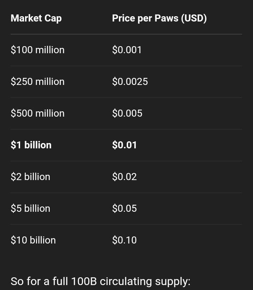Select the $100 million market cap cell
Screen dimensions: 253x290
[38, 50]
